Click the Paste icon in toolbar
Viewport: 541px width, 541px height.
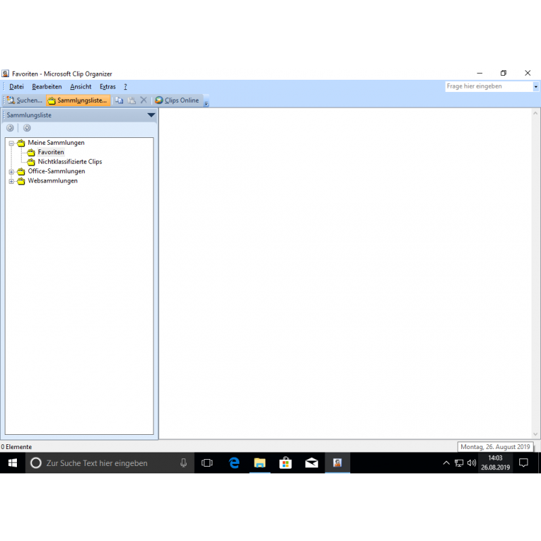click(x=131, y=100)
